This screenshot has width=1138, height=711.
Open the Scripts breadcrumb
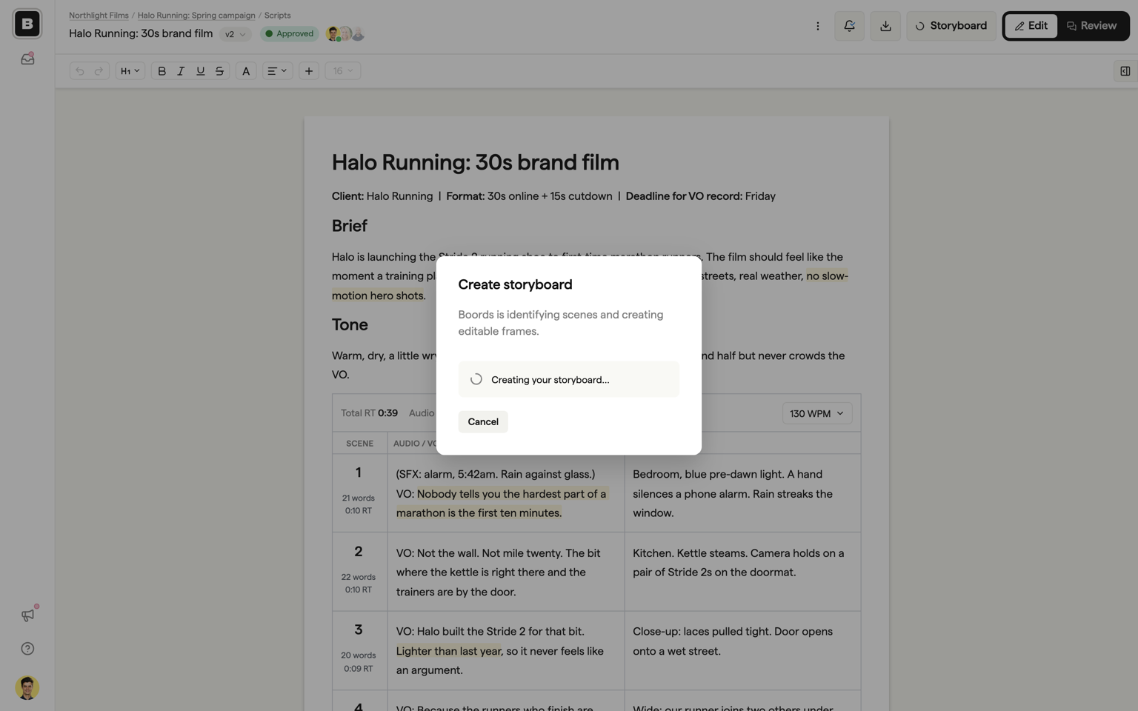pos(277,15)
